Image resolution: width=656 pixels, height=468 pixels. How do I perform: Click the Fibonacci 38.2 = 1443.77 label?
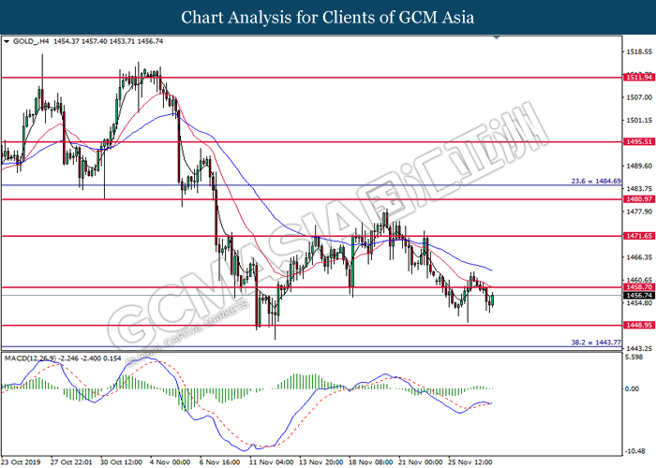596,343
